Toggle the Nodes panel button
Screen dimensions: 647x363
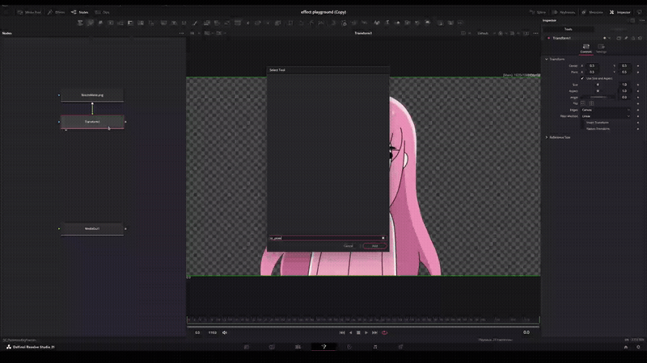point(79,12)
